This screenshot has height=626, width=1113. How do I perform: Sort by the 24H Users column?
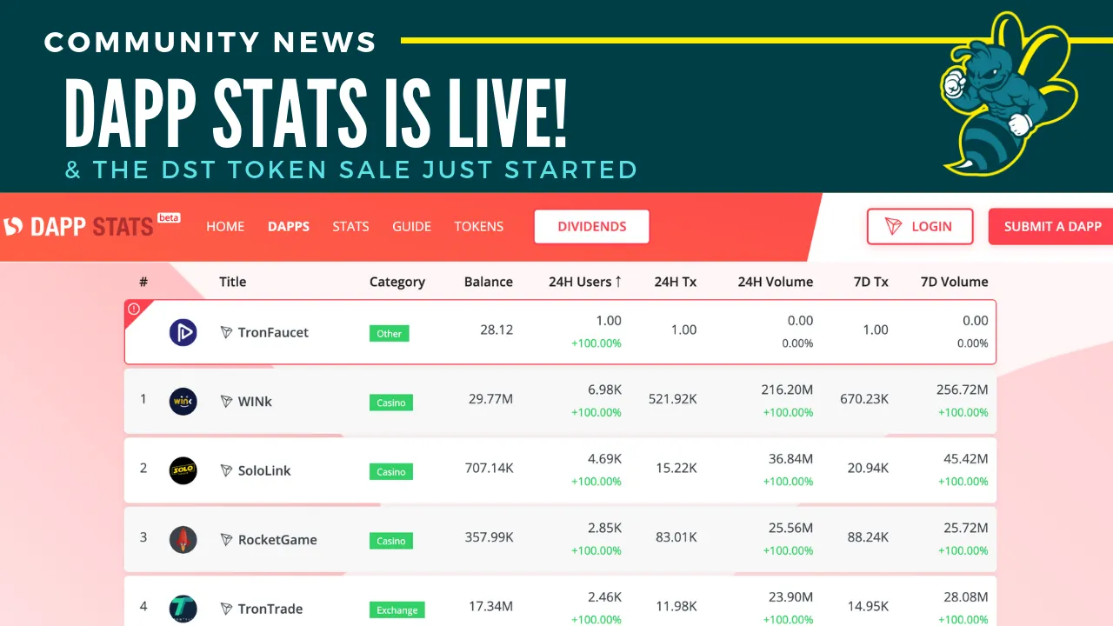pos(585,282)
